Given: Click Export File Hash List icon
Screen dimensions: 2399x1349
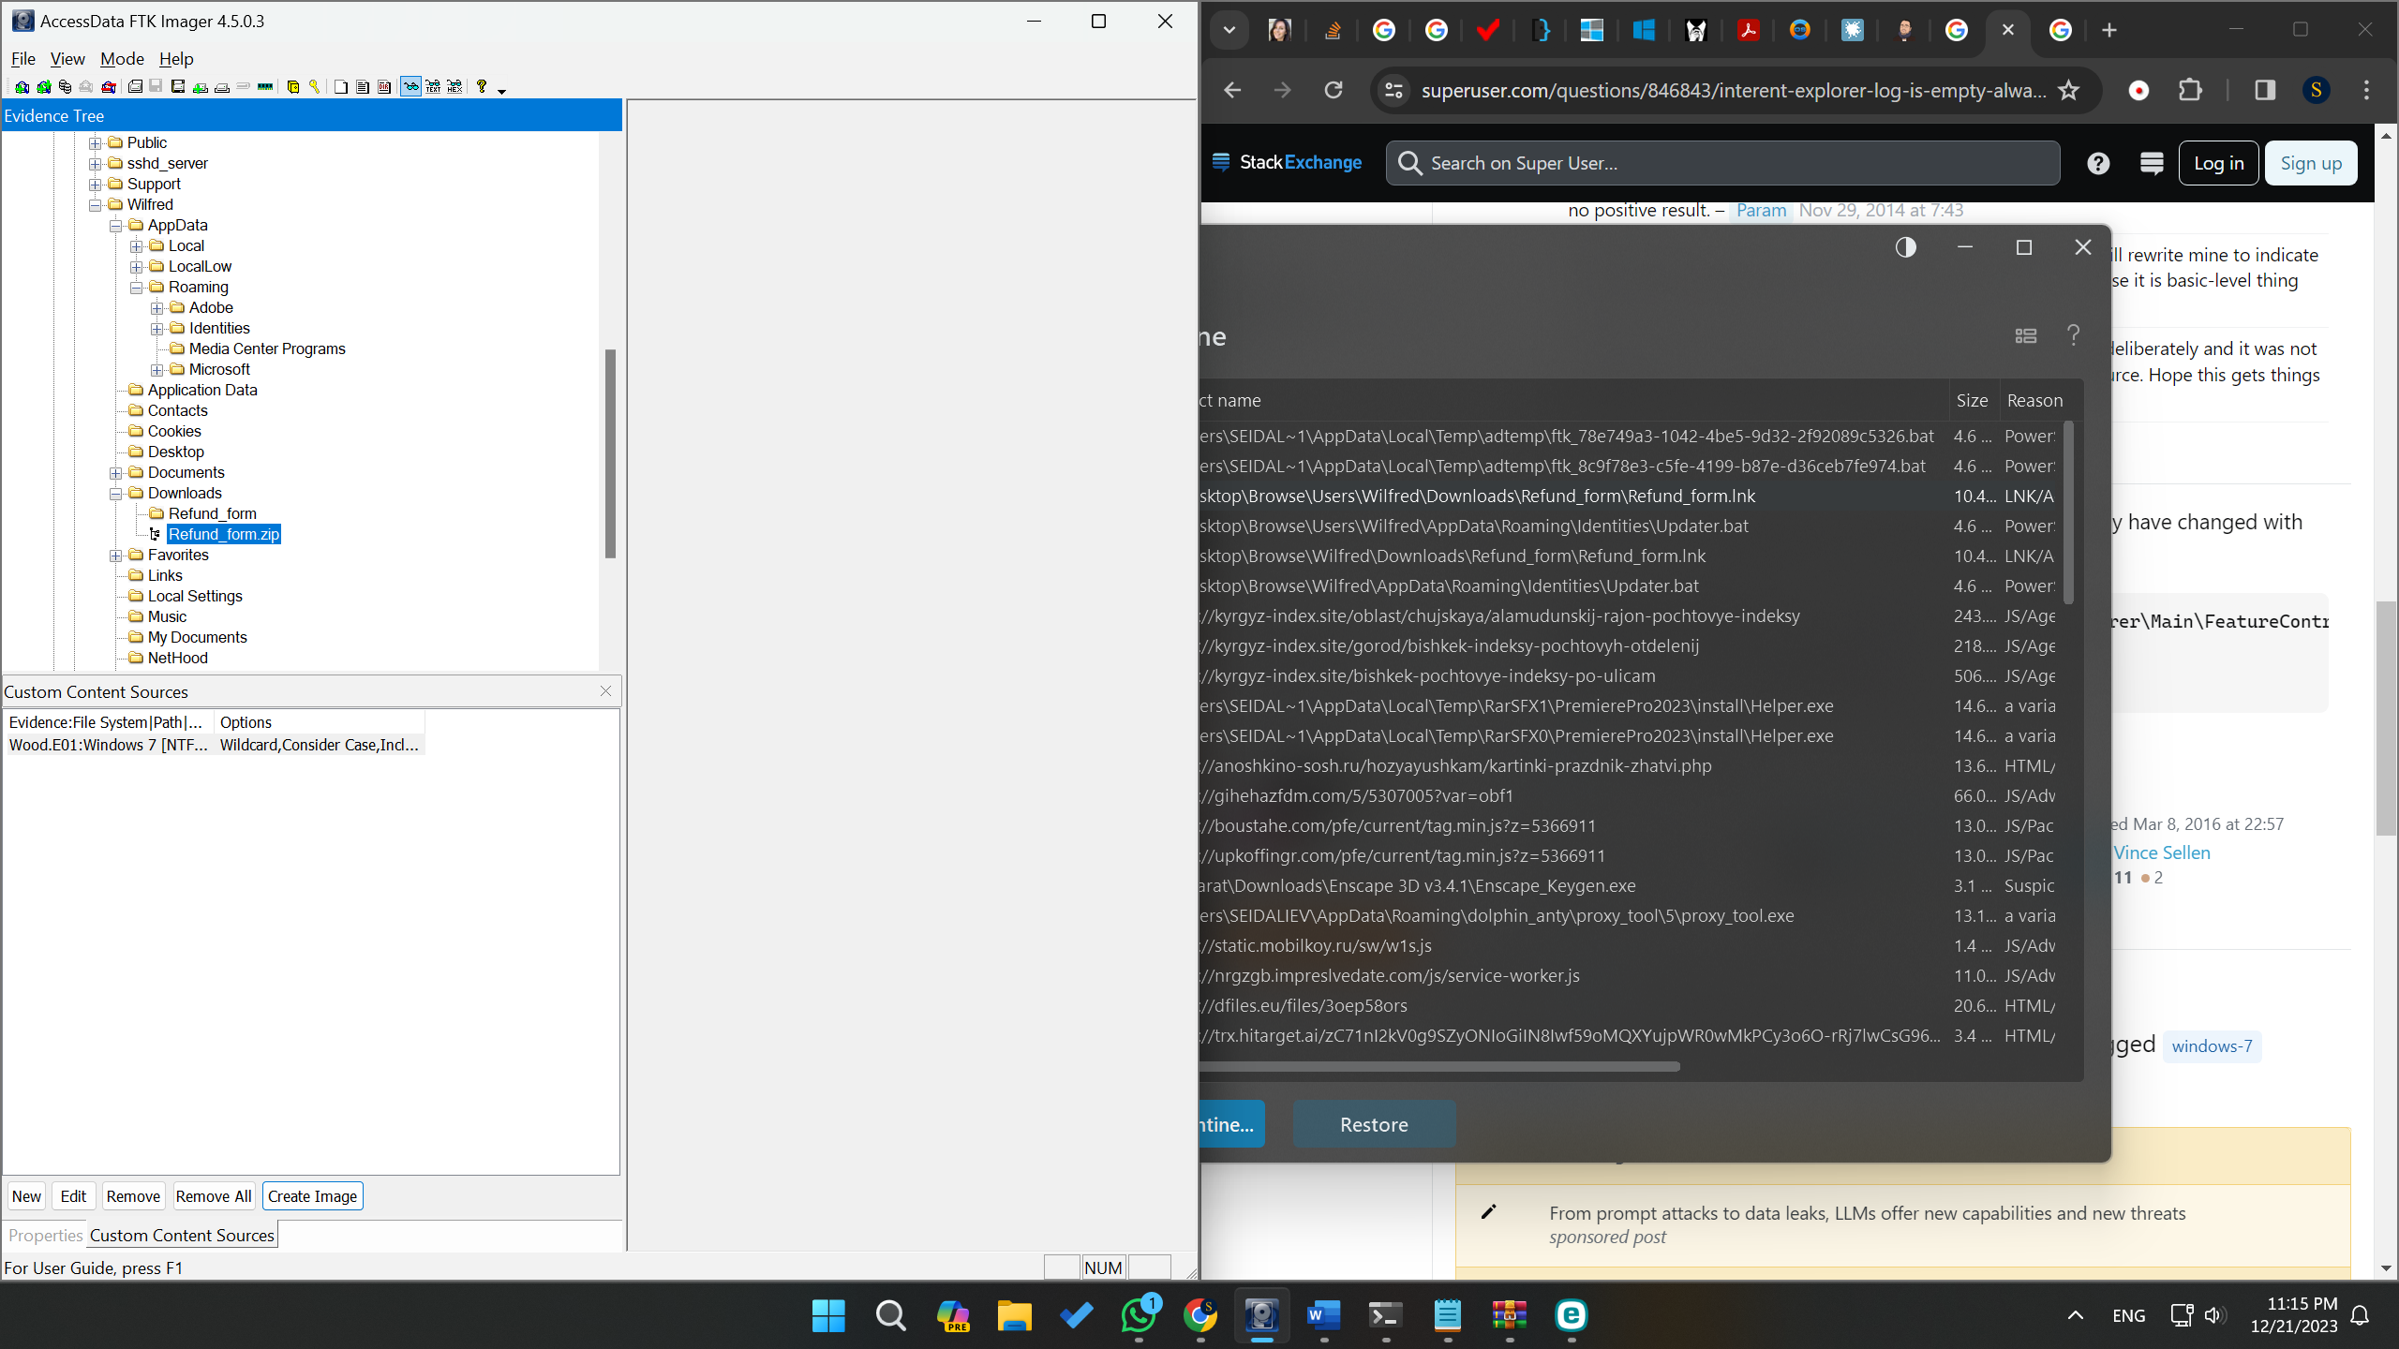Looking at the screenshot, I should pos(363,87).
